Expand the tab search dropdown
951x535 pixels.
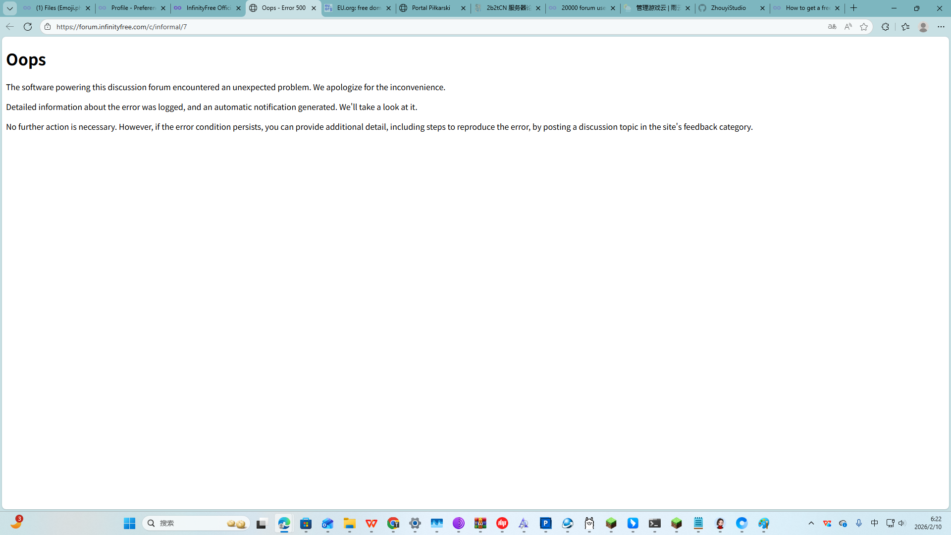pyautogui.click(x=9, y=8)
